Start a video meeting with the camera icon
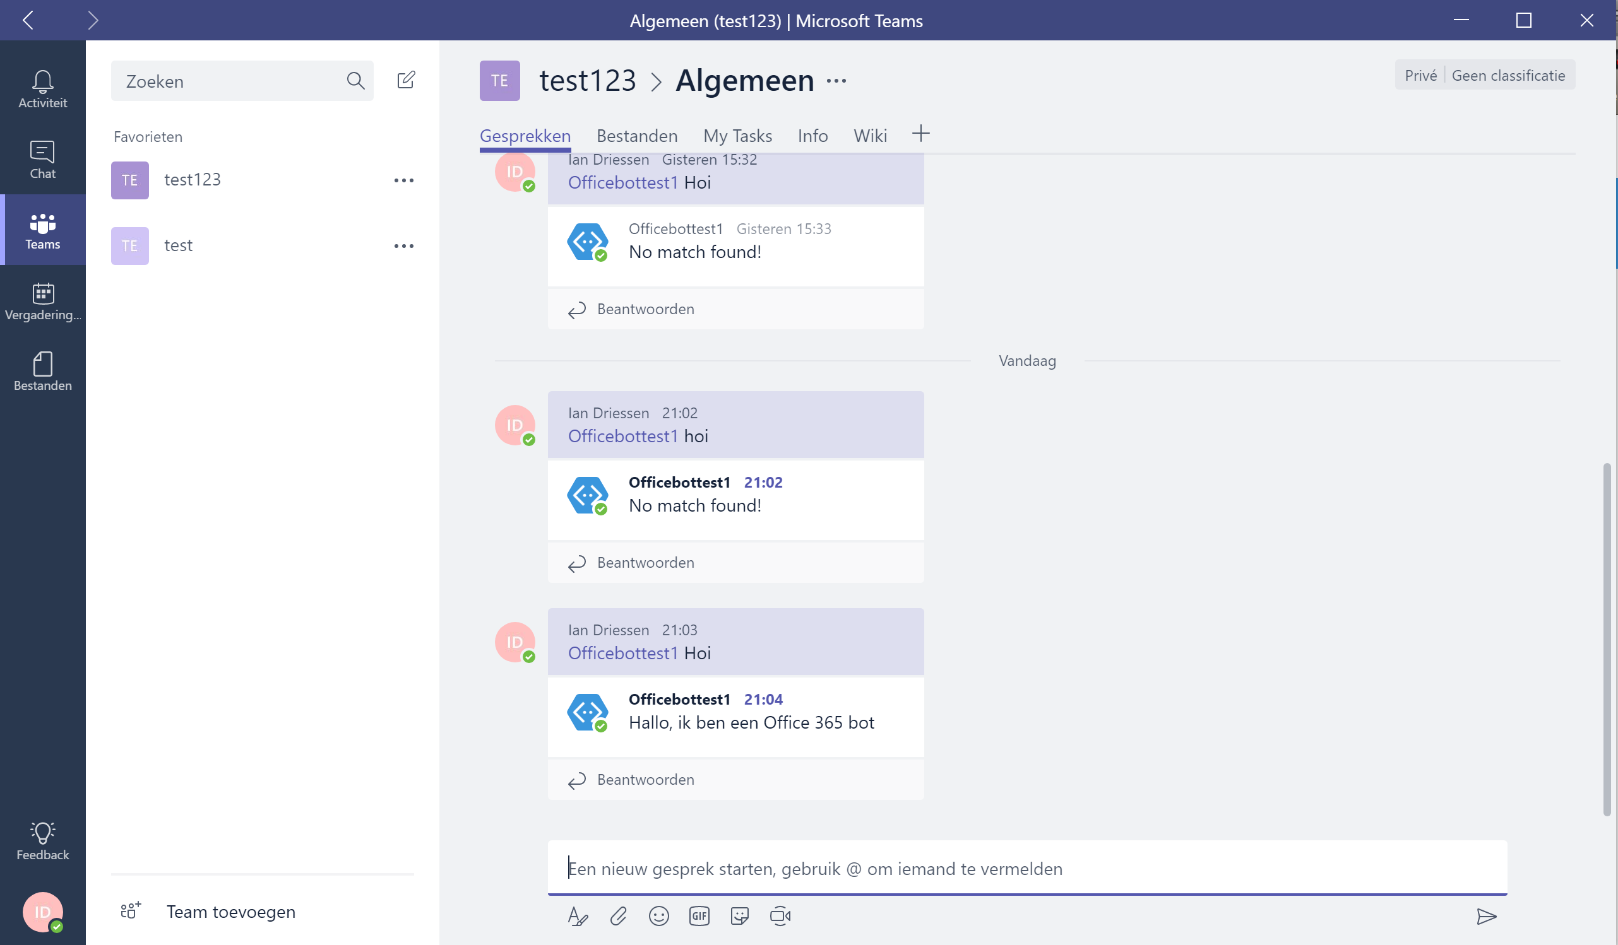The height and width of the screenshot is (945, 1618). click(x=780, y=916)
